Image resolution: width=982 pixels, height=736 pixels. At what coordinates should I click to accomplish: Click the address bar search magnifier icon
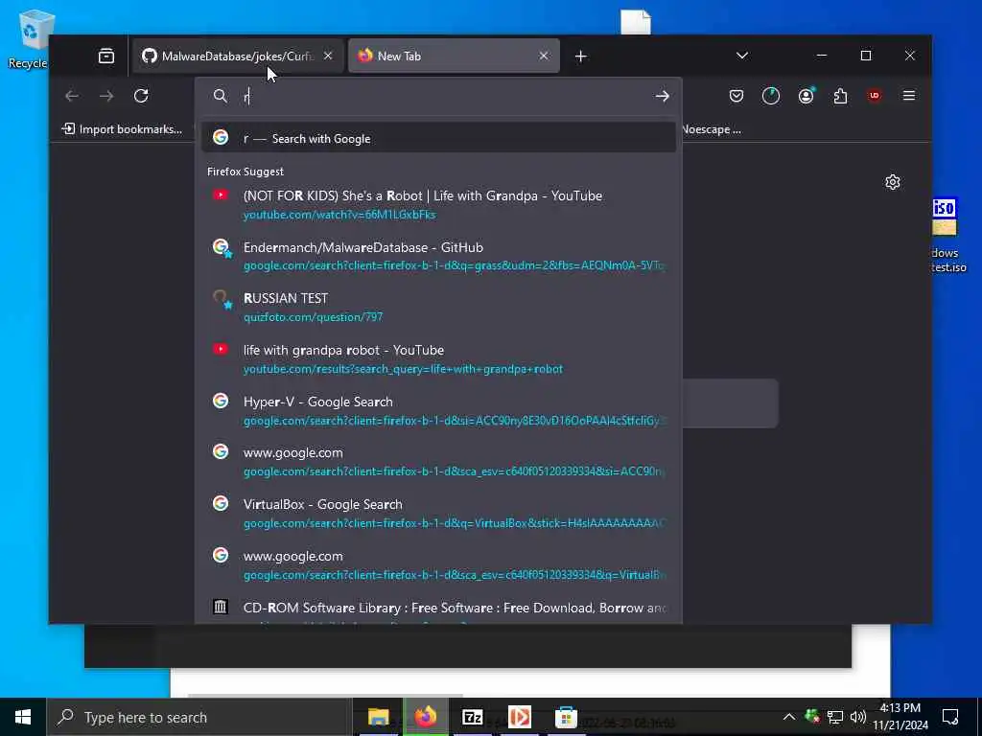coord(221,96)
